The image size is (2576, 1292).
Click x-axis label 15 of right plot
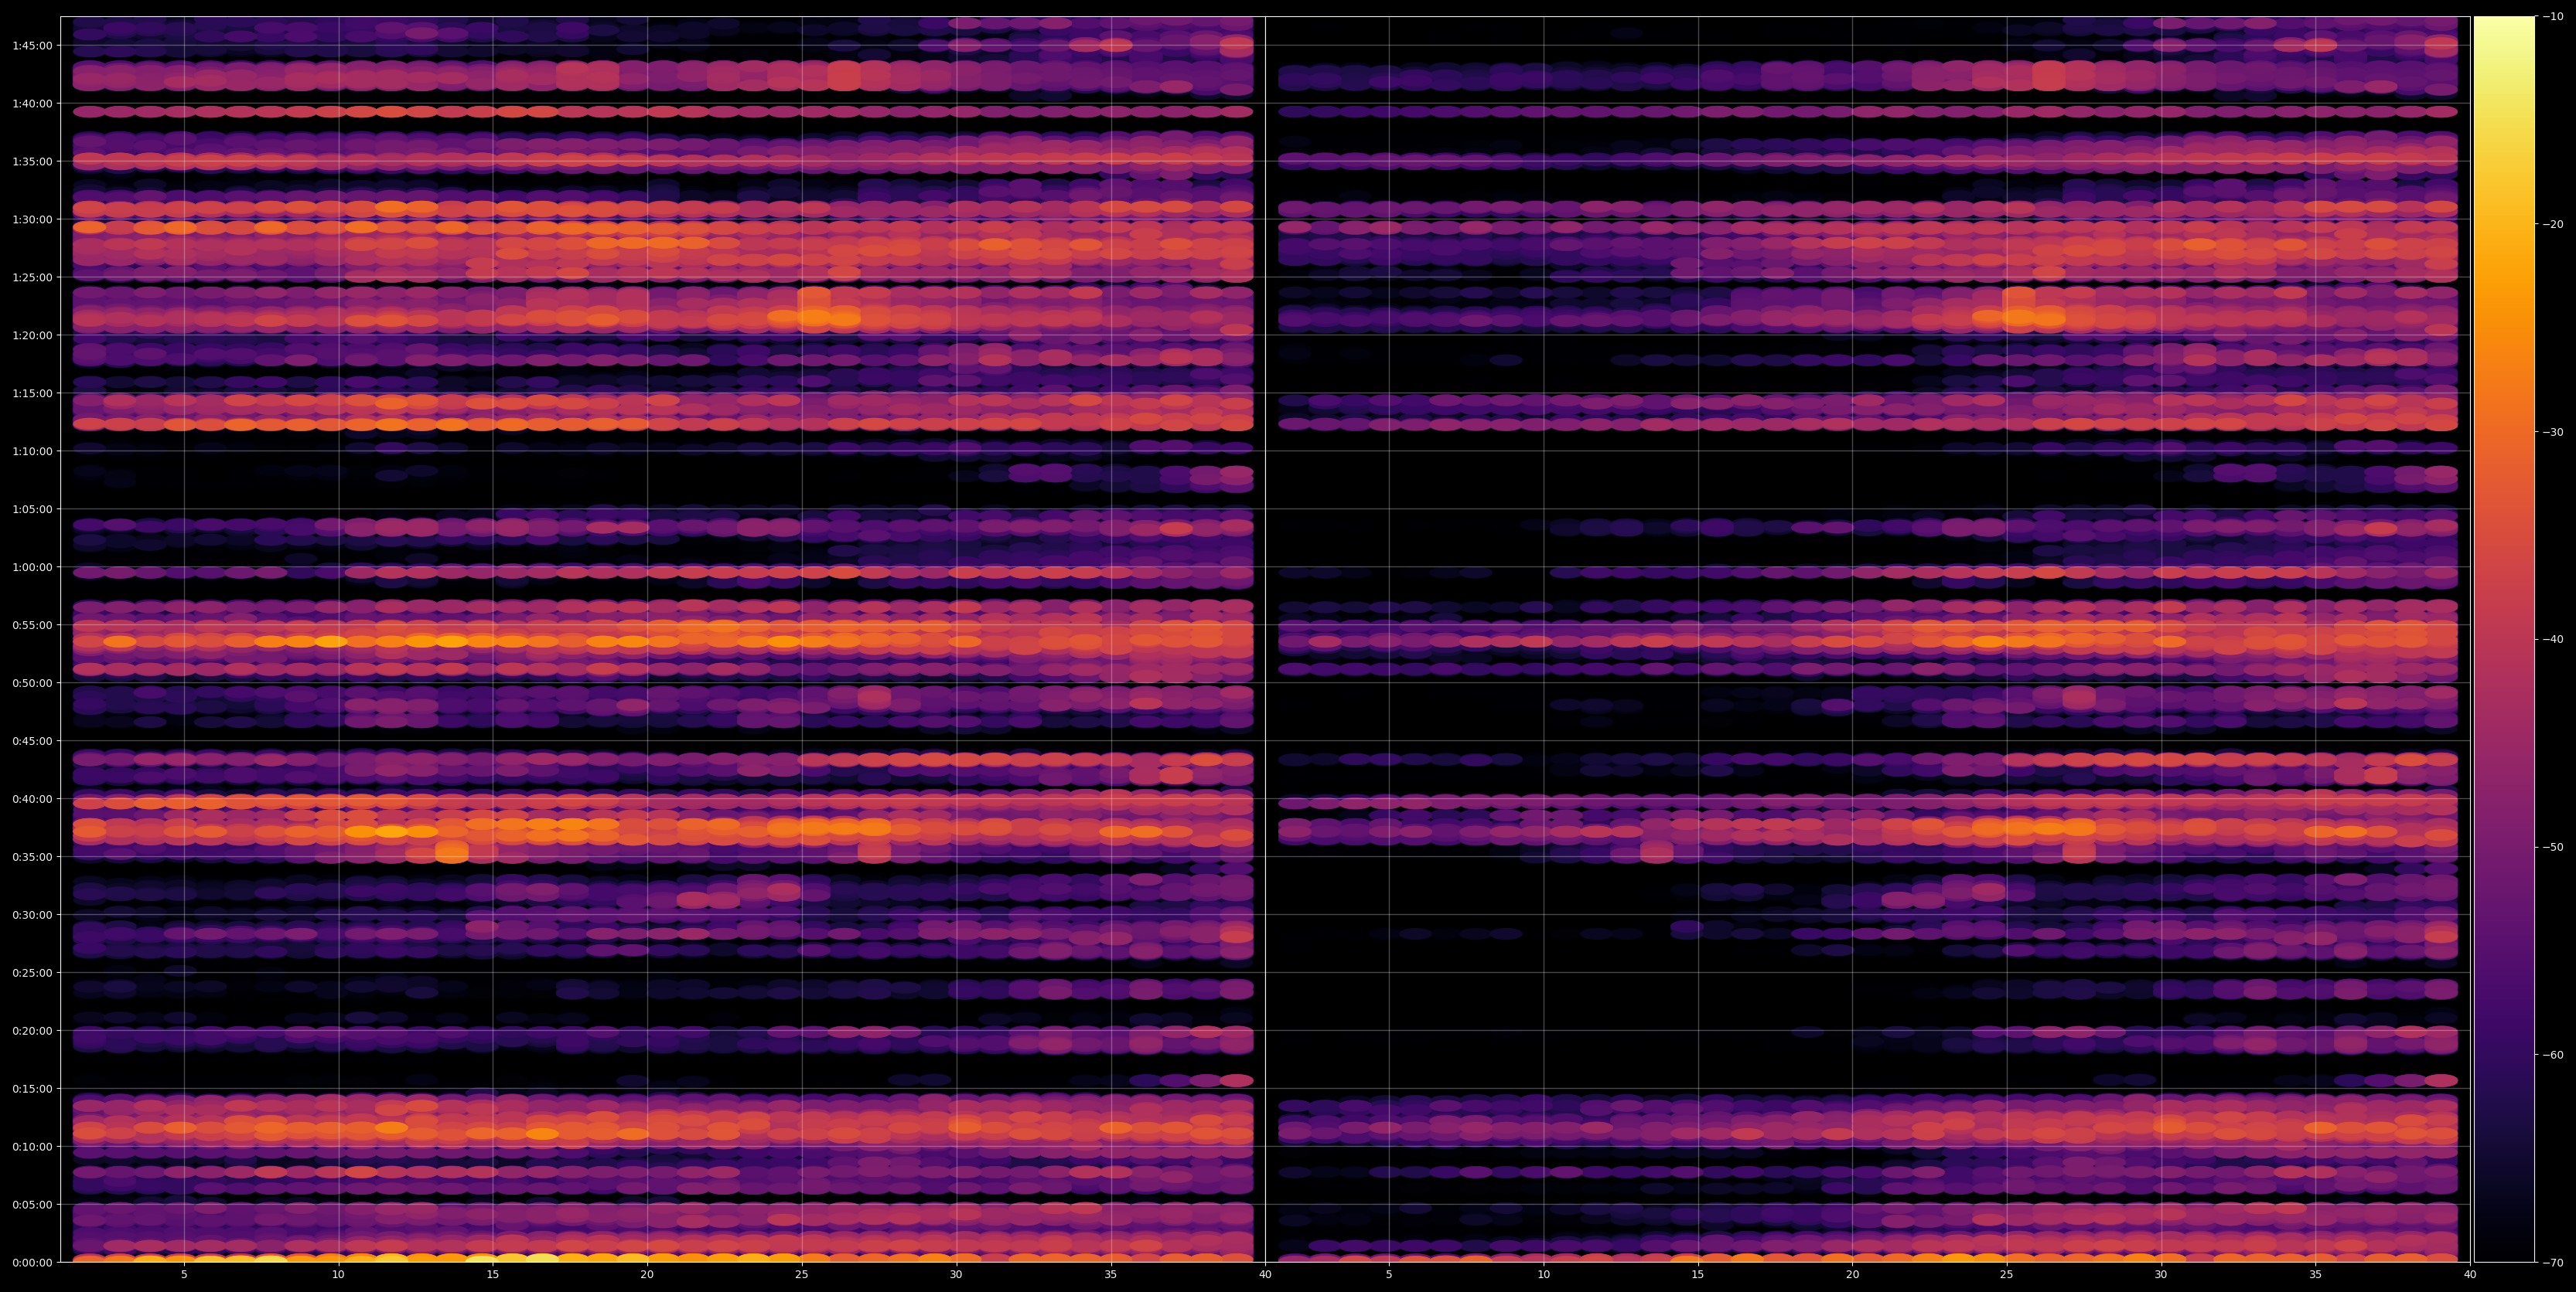(x=1698, y=1275)
